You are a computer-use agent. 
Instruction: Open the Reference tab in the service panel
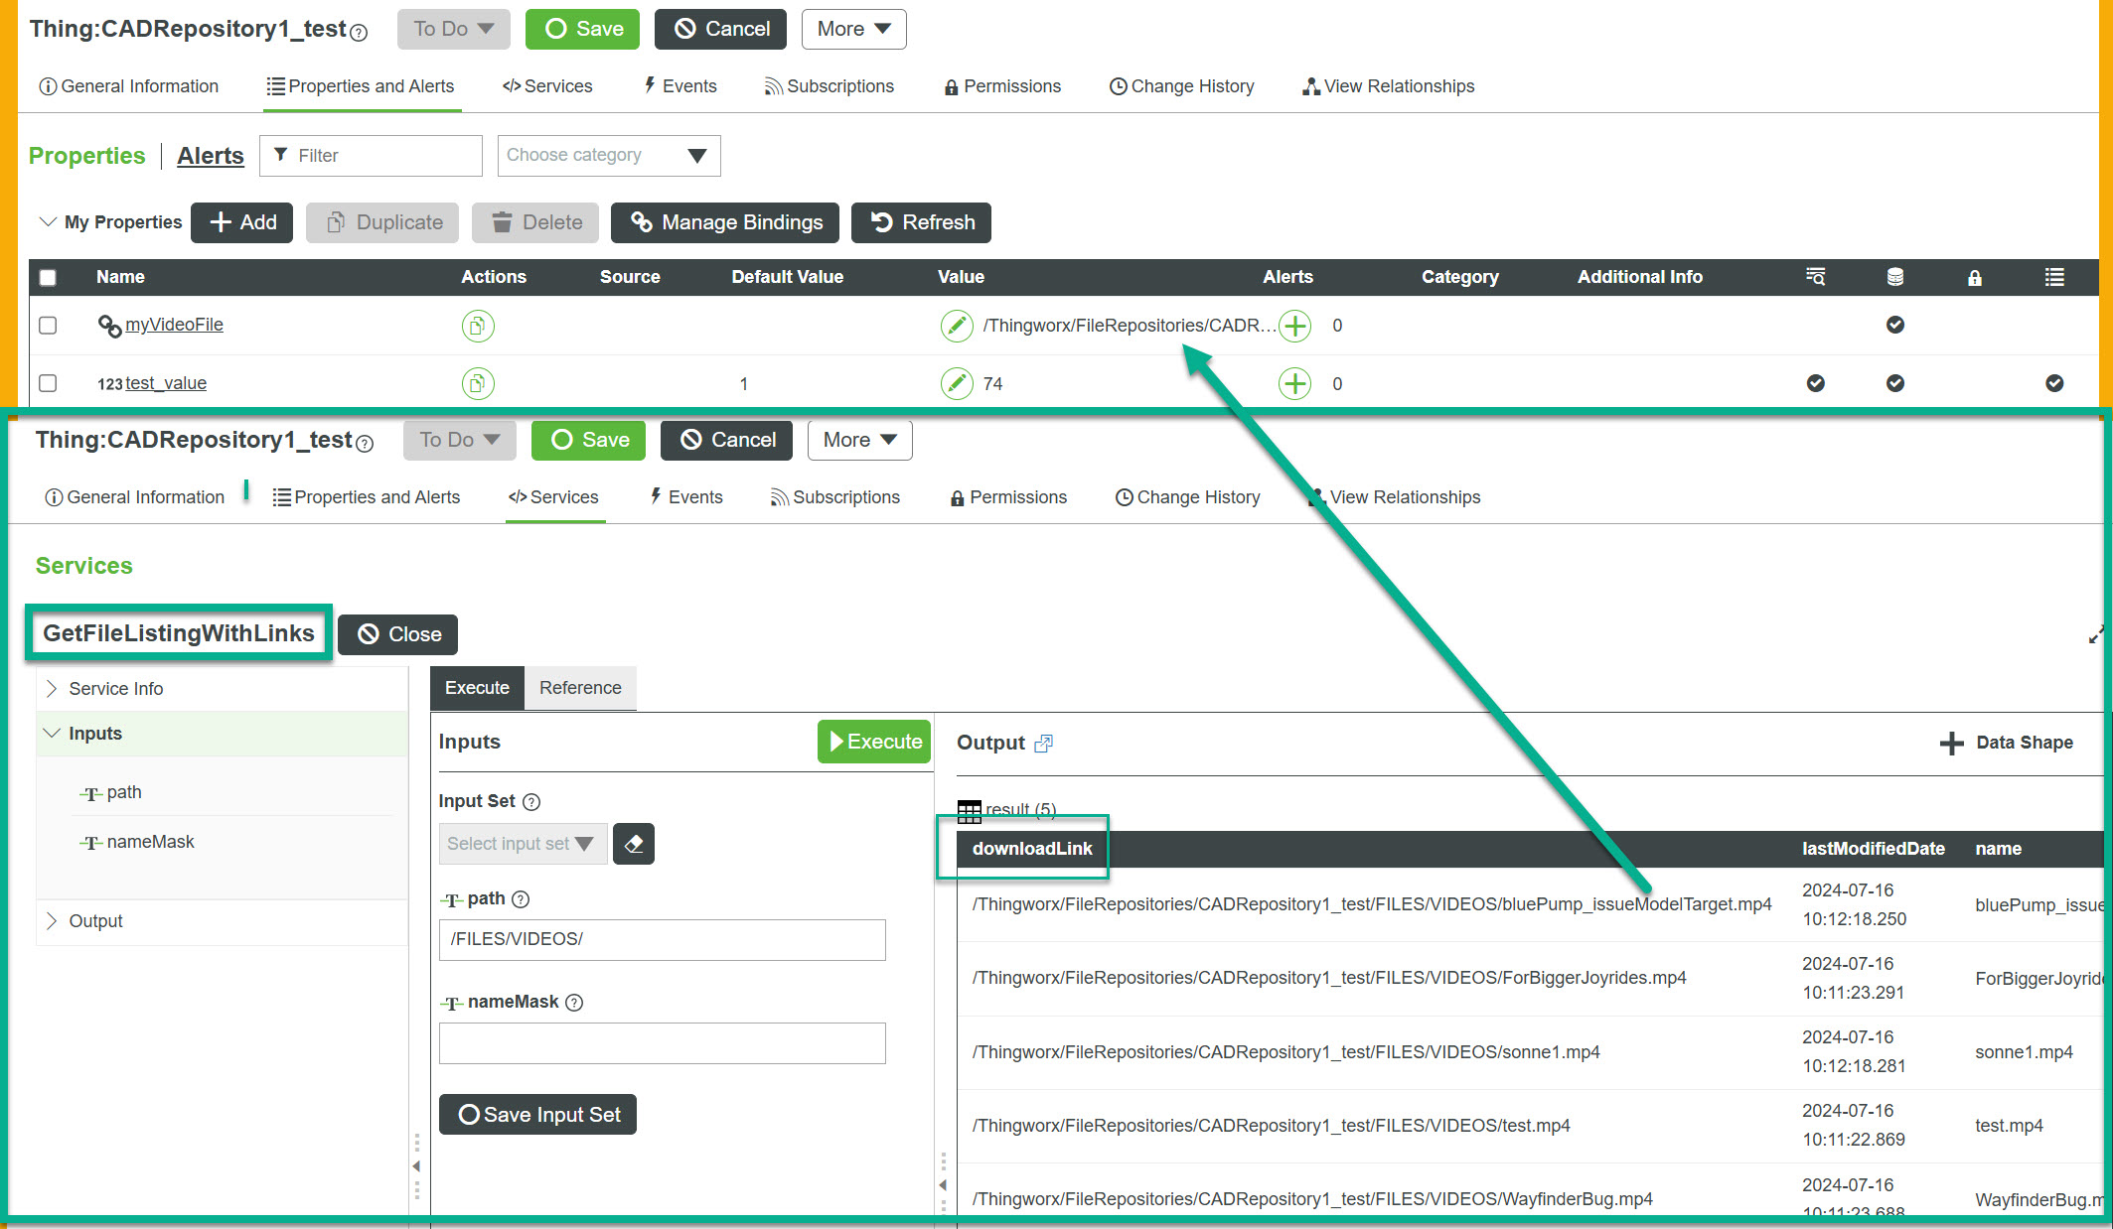(579, 687)
